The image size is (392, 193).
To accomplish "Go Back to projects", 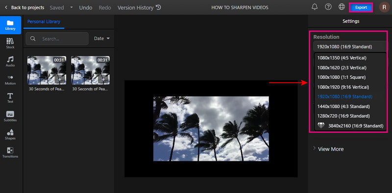I will point(24,7).
